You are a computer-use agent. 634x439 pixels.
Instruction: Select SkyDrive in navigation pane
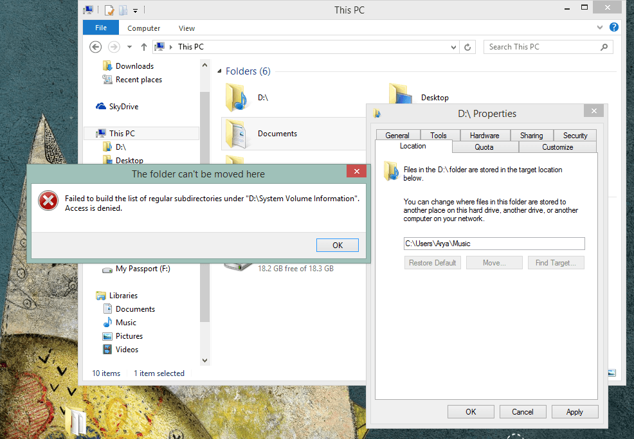click(123, 107)
